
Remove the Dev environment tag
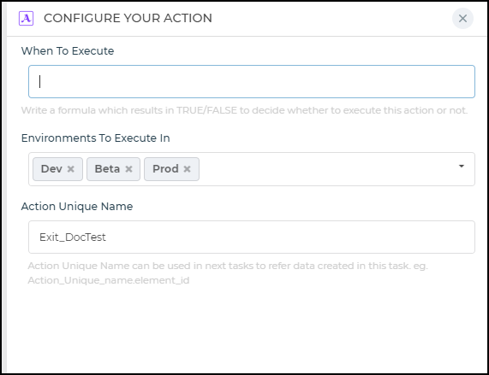coord(71,169)
